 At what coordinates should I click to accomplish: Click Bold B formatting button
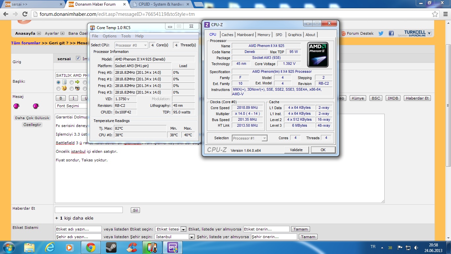tap(60, 98)
